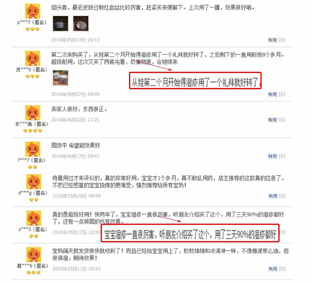Click avatar icon of reviewer 衣***美
The height and width of the screenshot is (283, 312).
tap(32, 113)
